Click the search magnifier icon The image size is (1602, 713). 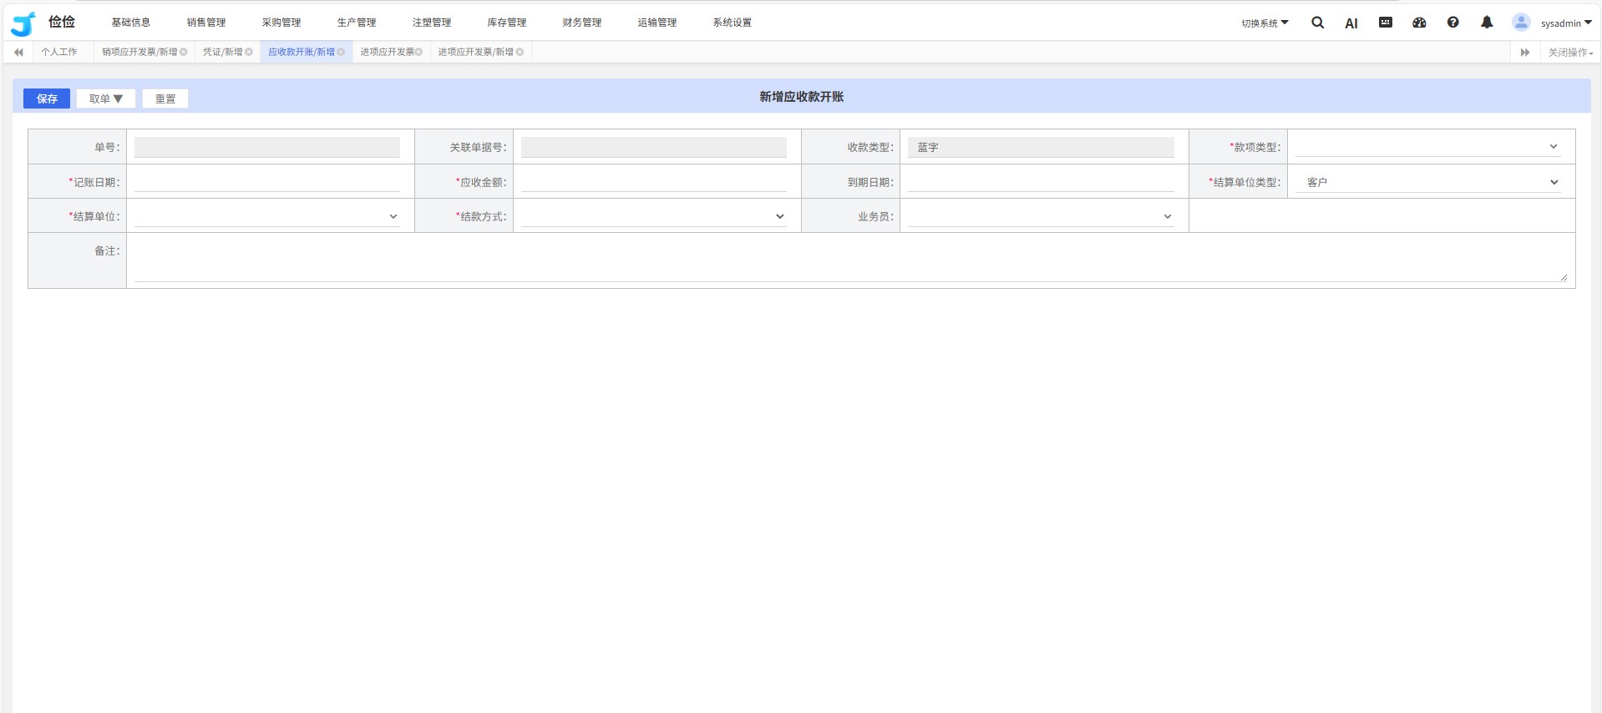1317,23
